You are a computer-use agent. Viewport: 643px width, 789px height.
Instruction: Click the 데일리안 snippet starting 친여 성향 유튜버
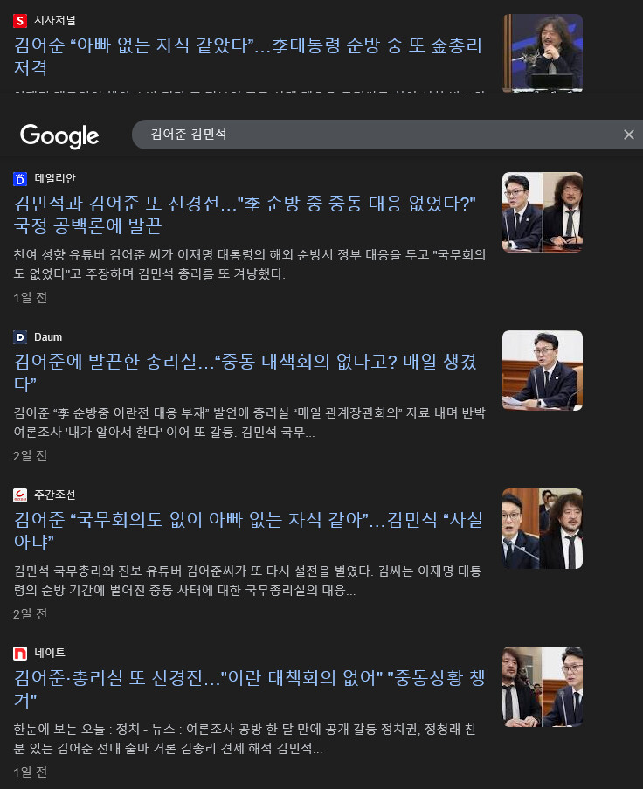point(250,264)
